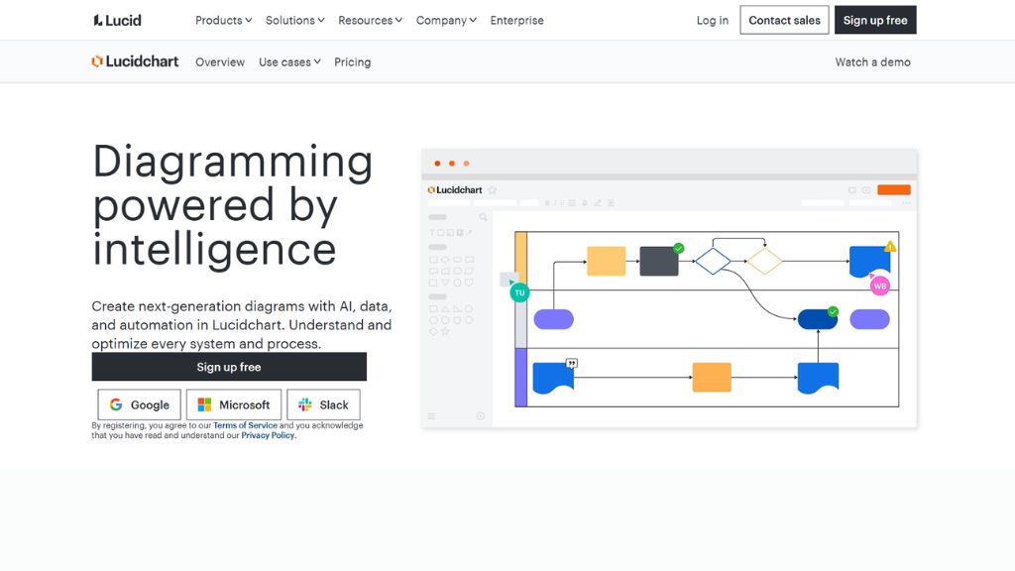Click the WB collaborator avatar in preview
The height and width of the screenshot is (571, 1015).
point(880,285)
